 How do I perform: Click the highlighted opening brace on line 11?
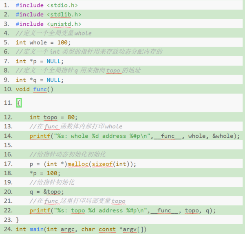coord(18,103)
